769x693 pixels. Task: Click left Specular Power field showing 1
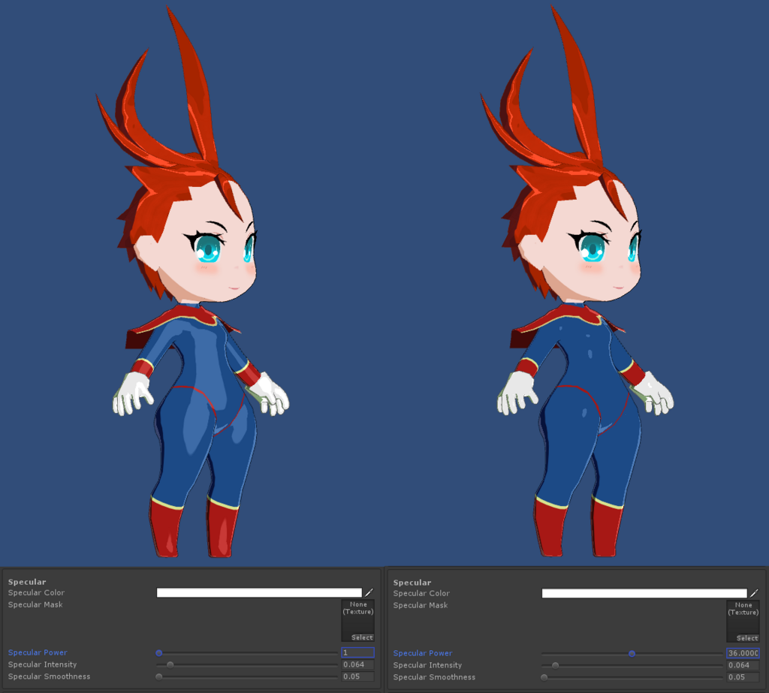tap(357, 652)
